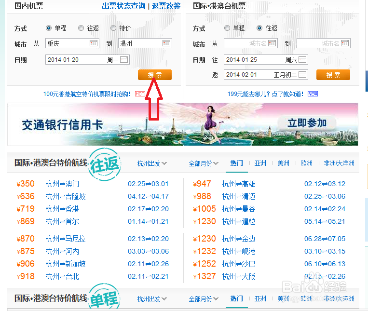Click domestic departure city field 重庆
This screenshot has width=368, height=311.
point(72,43)
